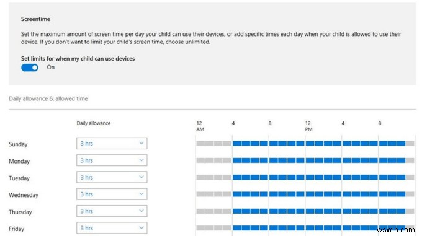Click 'Set limits for when my child' label
The height and width of the screenshot is (236, 422).
(78, 58)
